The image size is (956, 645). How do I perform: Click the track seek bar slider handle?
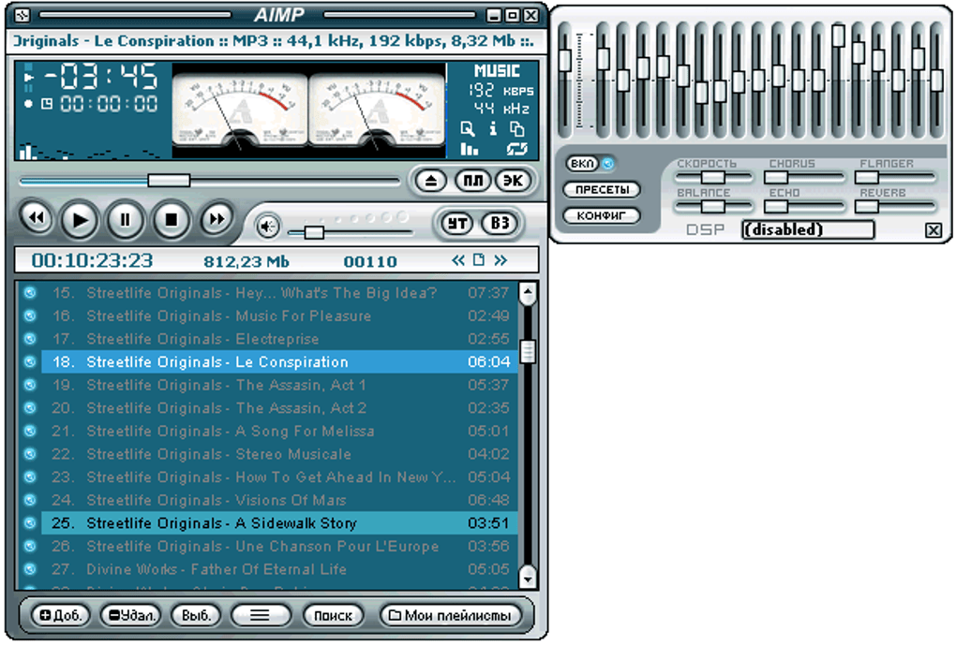pos(169,181)
